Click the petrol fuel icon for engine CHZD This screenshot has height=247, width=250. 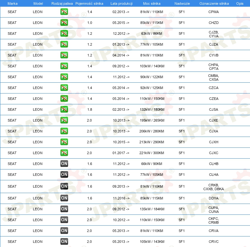click(x=64, y=23)
